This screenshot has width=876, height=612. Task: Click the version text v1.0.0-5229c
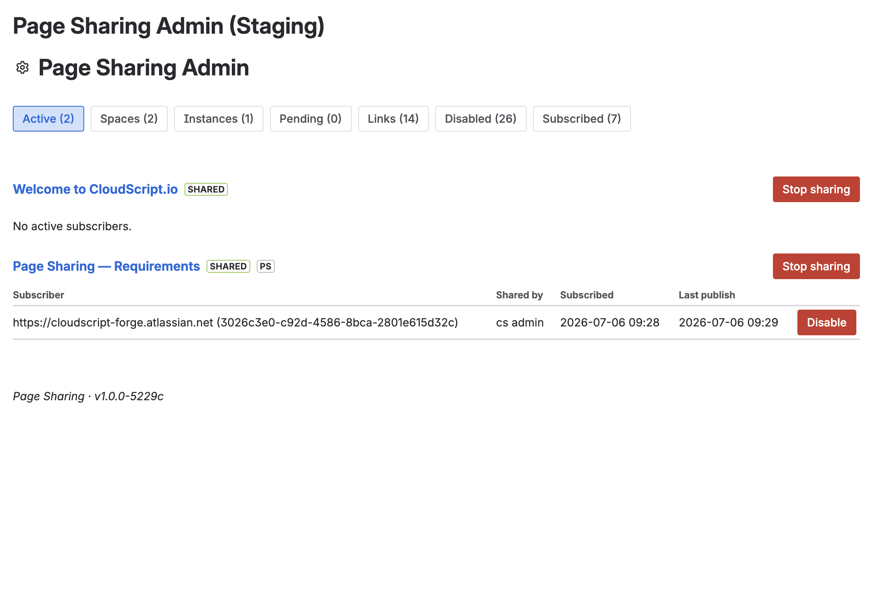[x=129, y=396]
